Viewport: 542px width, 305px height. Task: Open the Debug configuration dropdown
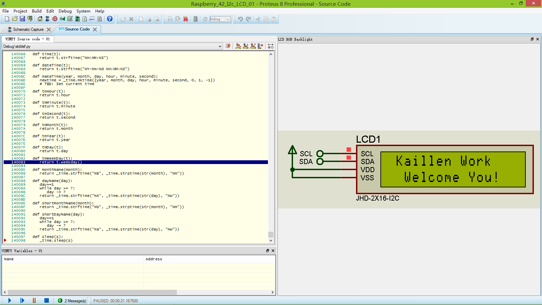pos(228,19)
